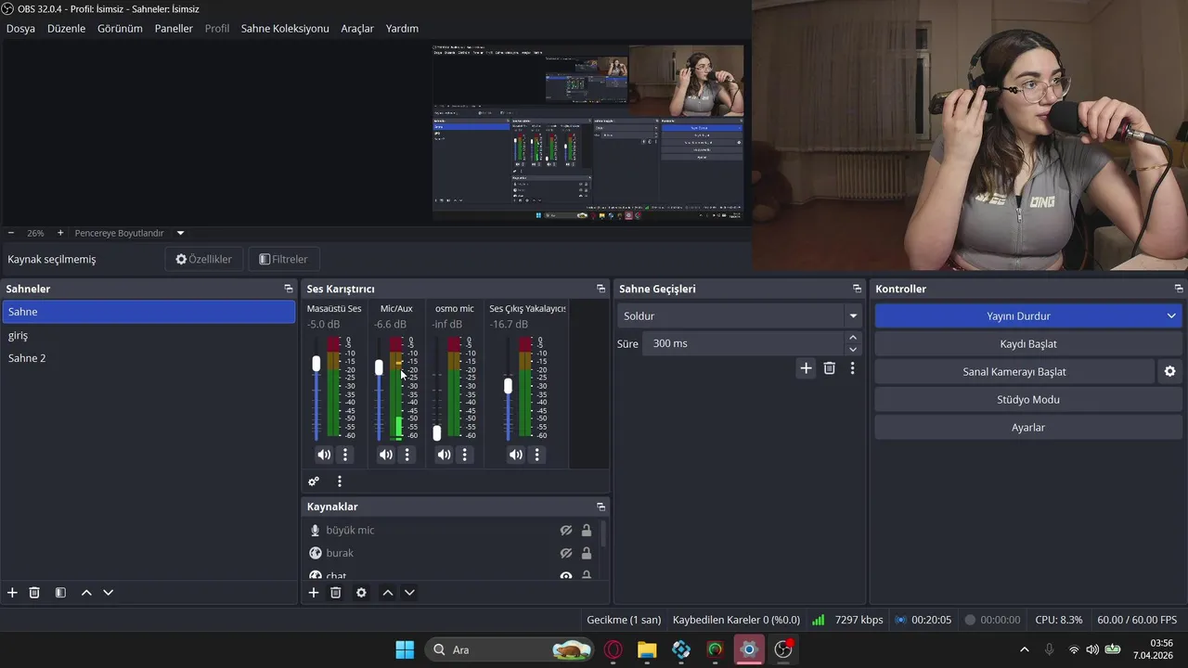
Task: Select Sahne 2 scene
Action: click(x=148, y=358)
